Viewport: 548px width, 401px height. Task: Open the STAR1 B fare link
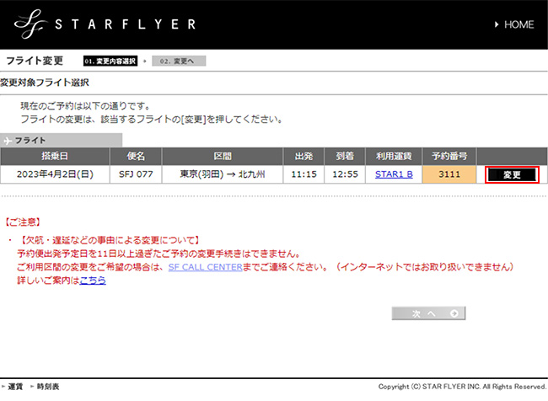pyautogui.click(x=393, y=174)
